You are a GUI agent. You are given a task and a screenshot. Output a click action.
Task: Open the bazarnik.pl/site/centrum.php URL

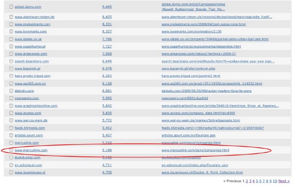(x=188, y=68)
